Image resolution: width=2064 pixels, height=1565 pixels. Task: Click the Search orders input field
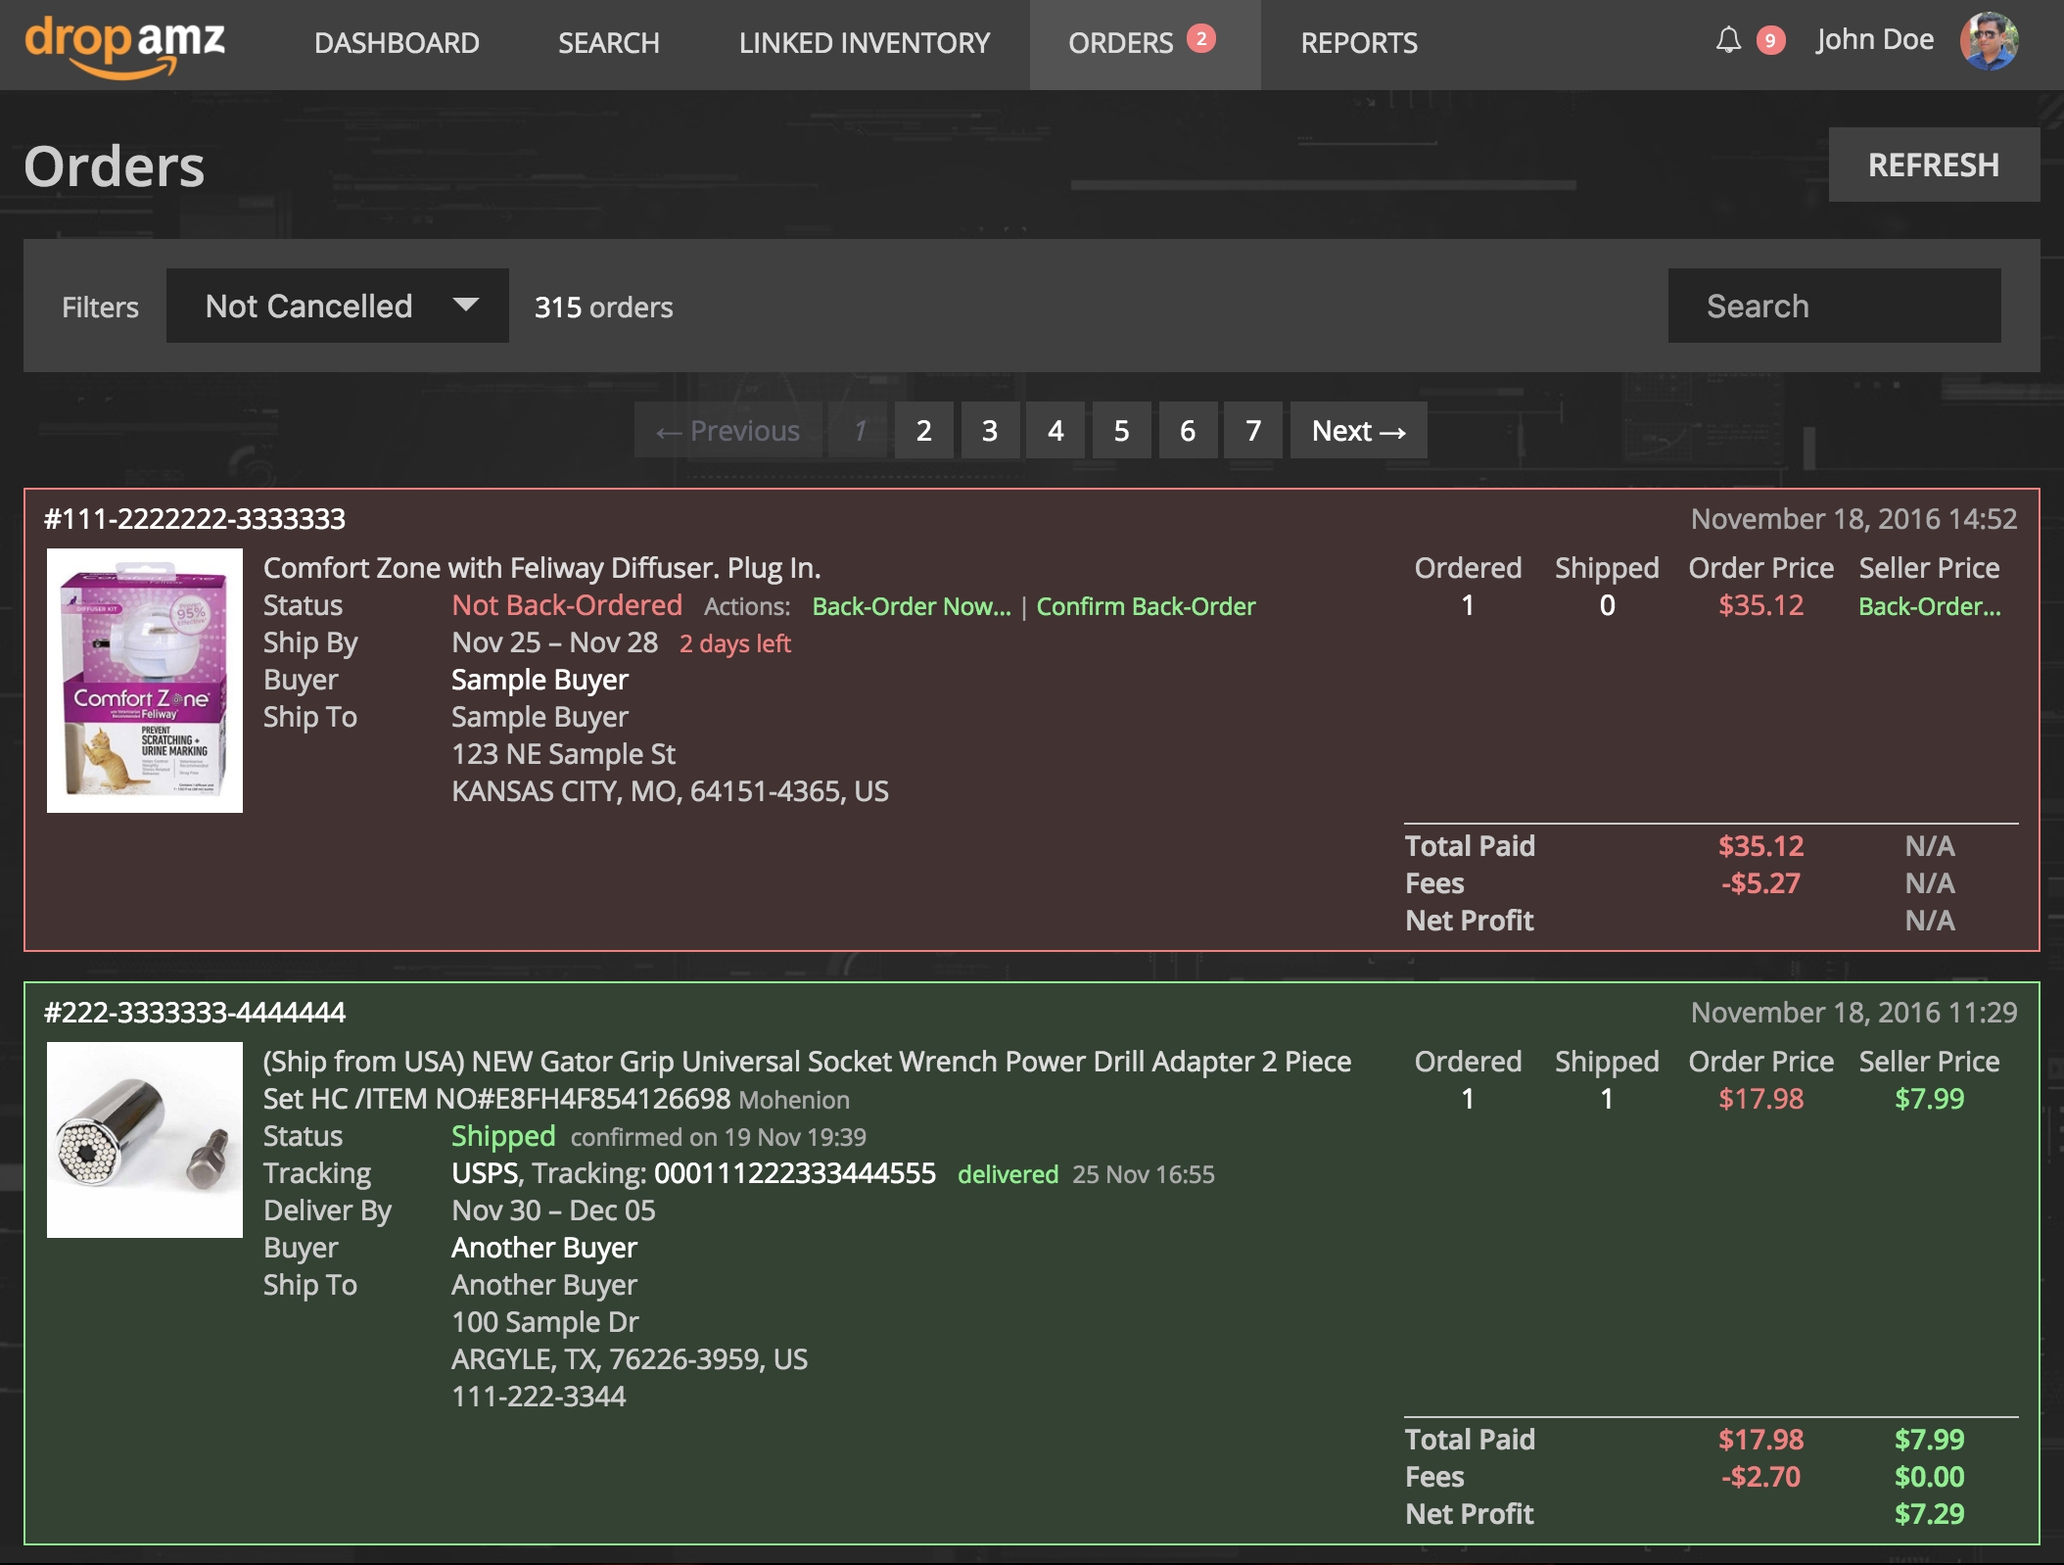tap(1837, 305)
